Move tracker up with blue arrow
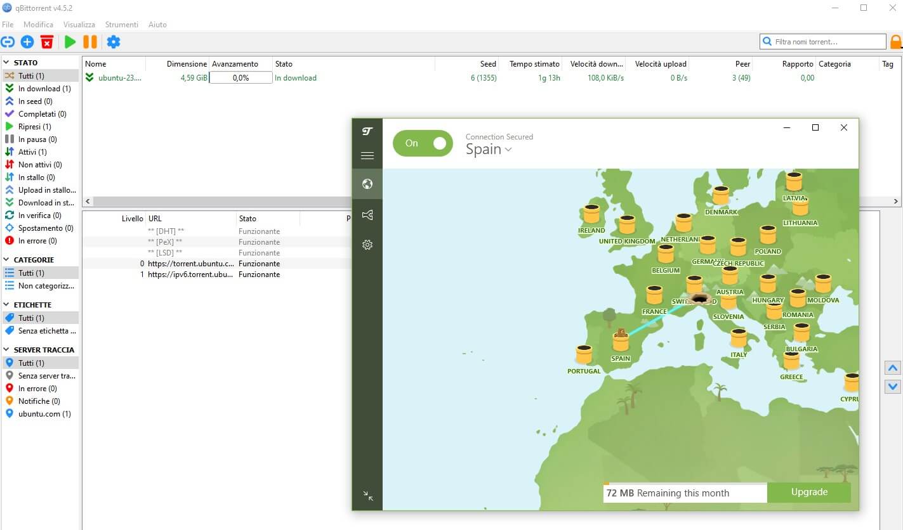The width and height of the screenshot is (903, 530). pos(893,368)
